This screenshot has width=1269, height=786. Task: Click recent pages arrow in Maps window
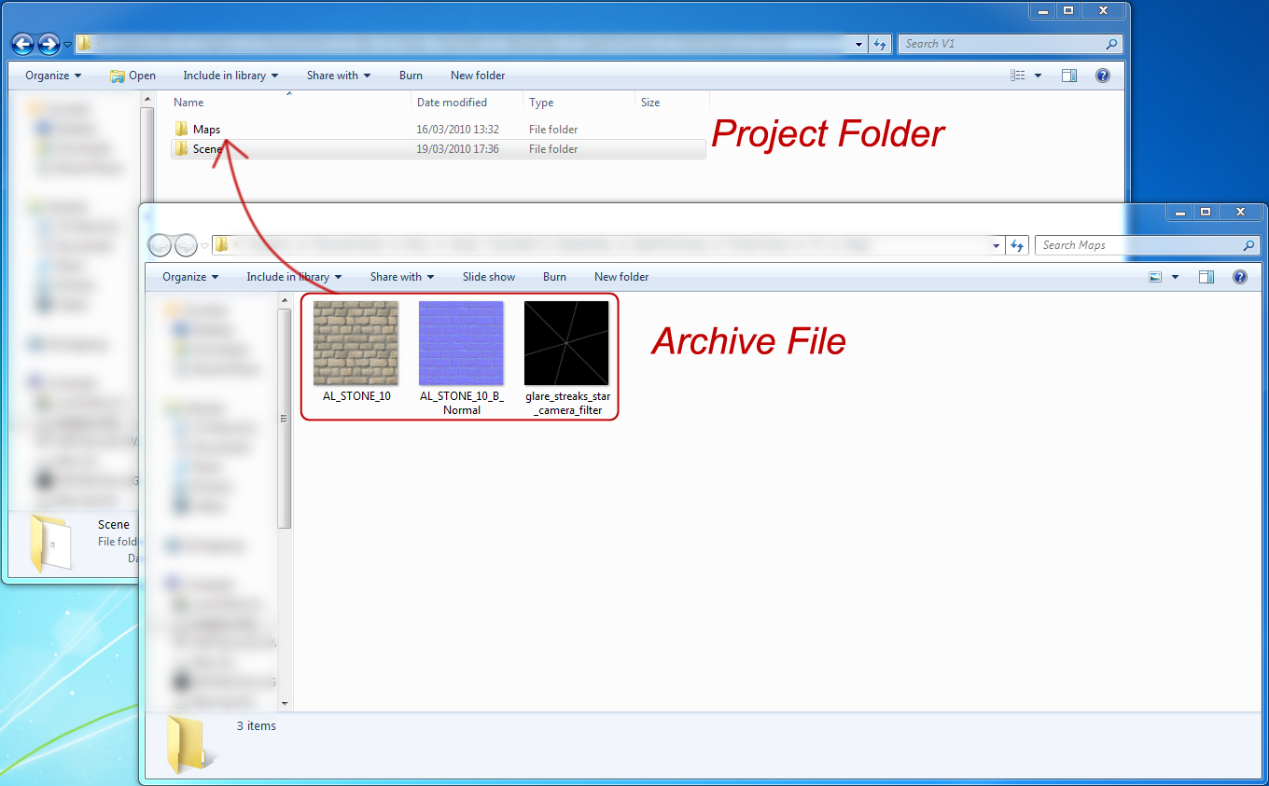205,246
